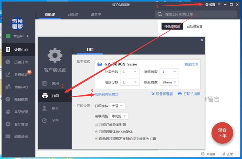Click the 基本模式 label

coord(83,62)
